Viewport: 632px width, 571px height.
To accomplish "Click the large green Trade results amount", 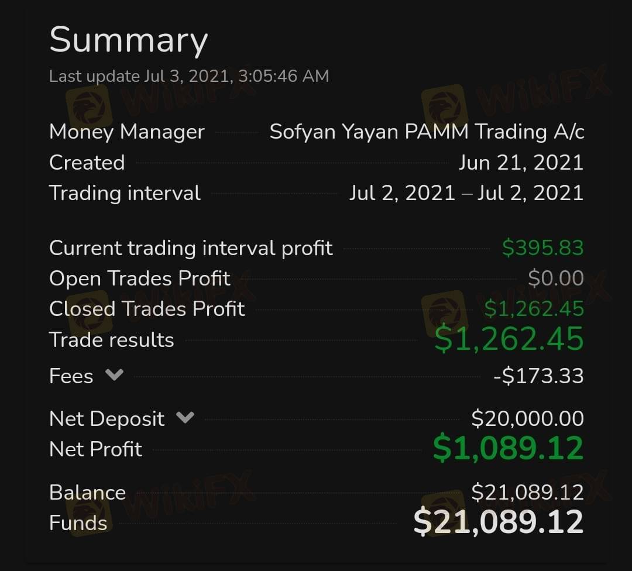I will pos(509,339).
